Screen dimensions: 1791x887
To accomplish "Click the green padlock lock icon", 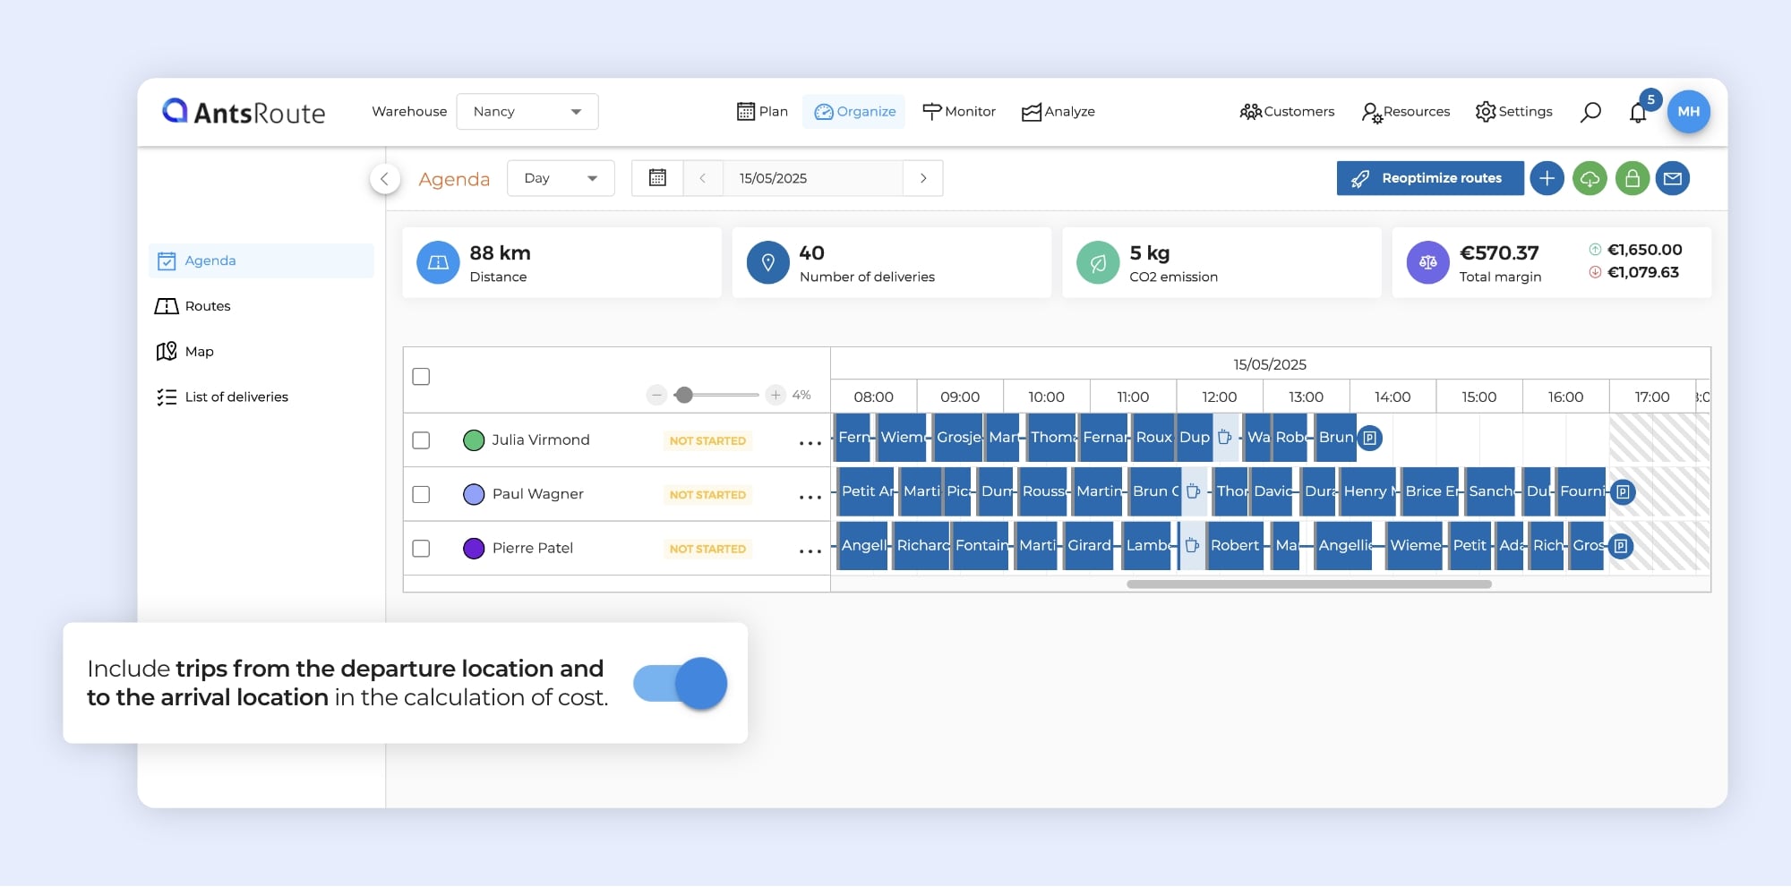I will coord(1632,178).
